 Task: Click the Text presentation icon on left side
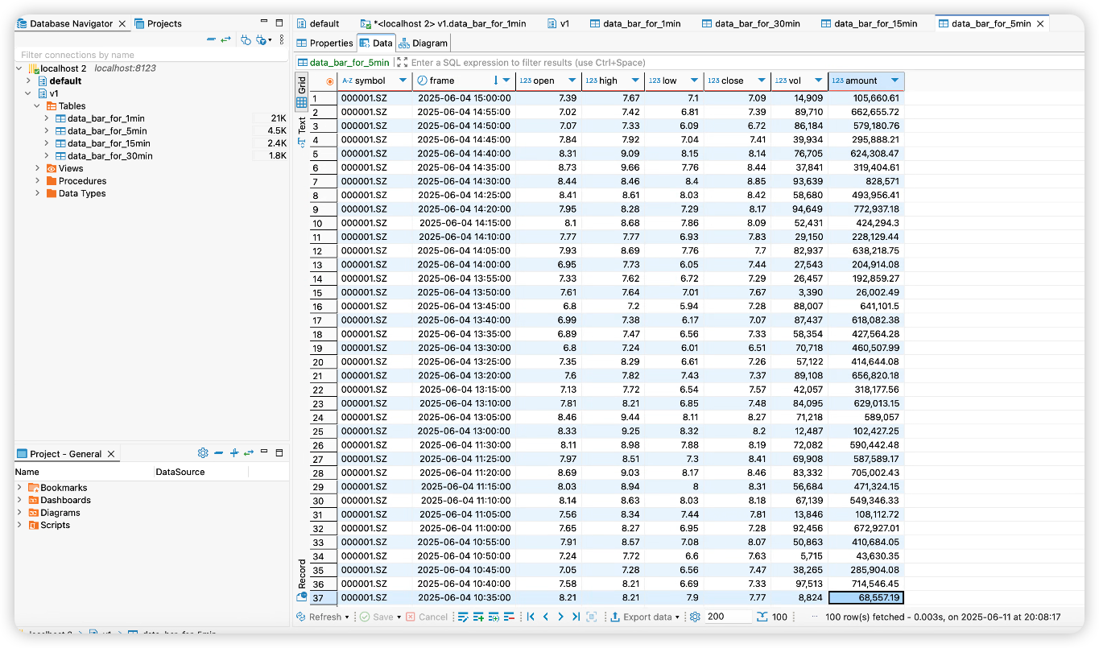(x=302, y=142)
